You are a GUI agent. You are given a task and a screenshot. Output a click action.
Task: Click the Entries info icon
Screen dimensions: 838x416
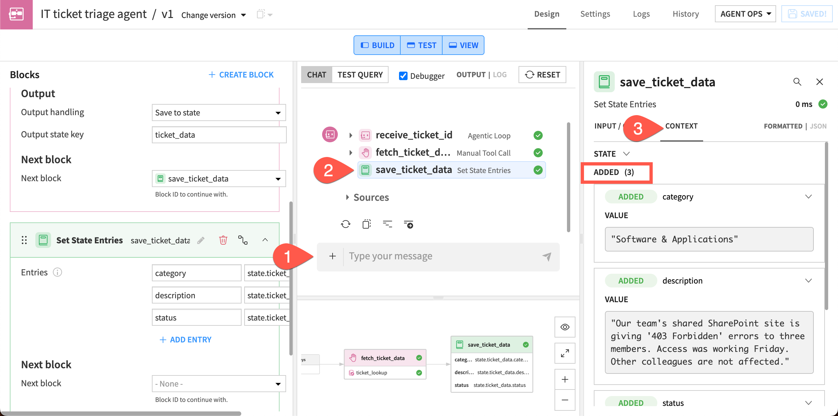tap(57, 272)
